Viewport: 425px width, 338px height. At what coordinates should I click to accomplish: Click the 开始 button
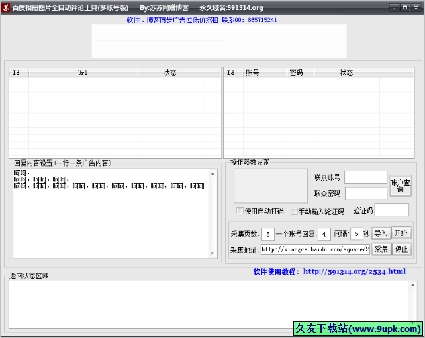[x=401, y=233]
